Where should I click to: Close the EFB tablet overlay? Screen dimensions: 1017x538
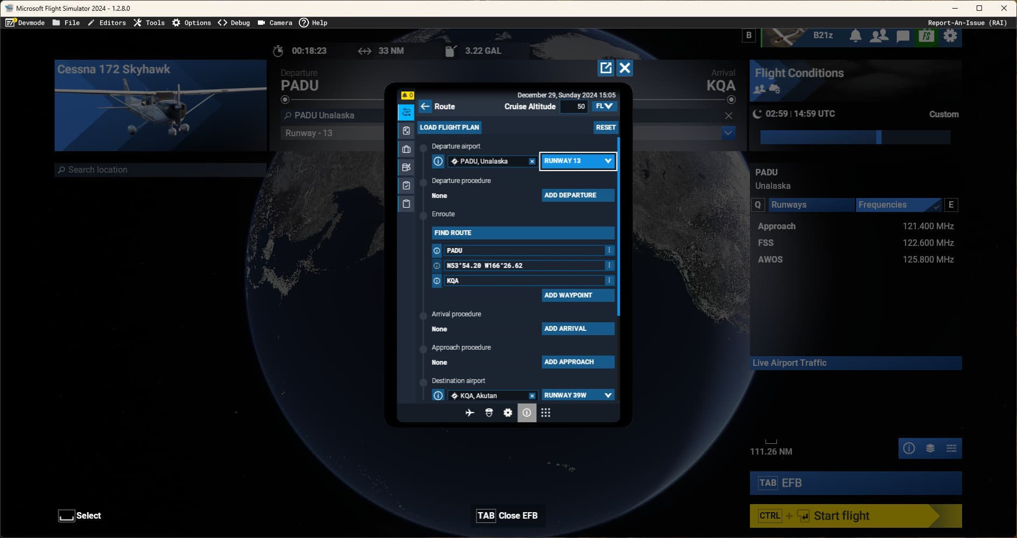coord(625,68)
